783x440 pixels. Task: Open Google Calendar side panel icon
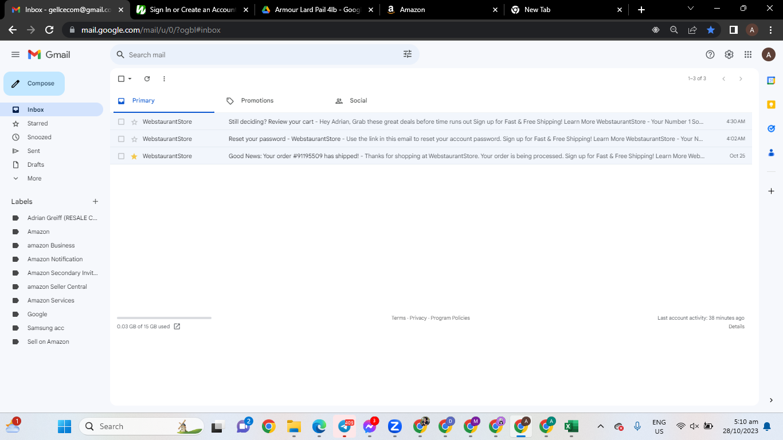point(771,81)
